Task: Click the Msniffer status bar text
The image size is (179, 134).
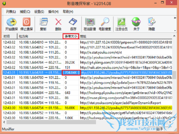Action: 8,129
